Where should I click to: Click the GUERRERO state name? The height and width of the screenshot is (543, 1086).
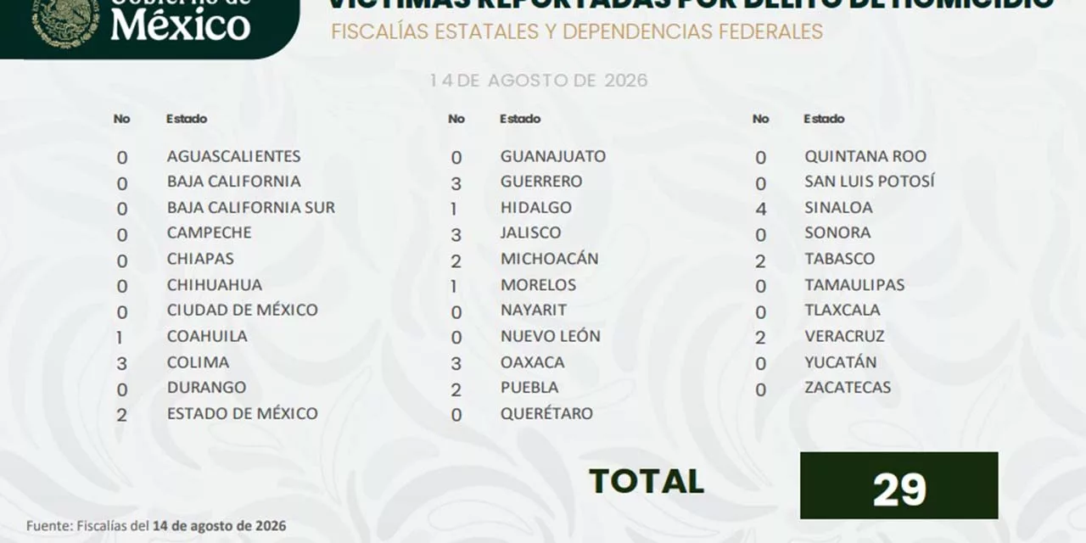(x=541, y=182)
